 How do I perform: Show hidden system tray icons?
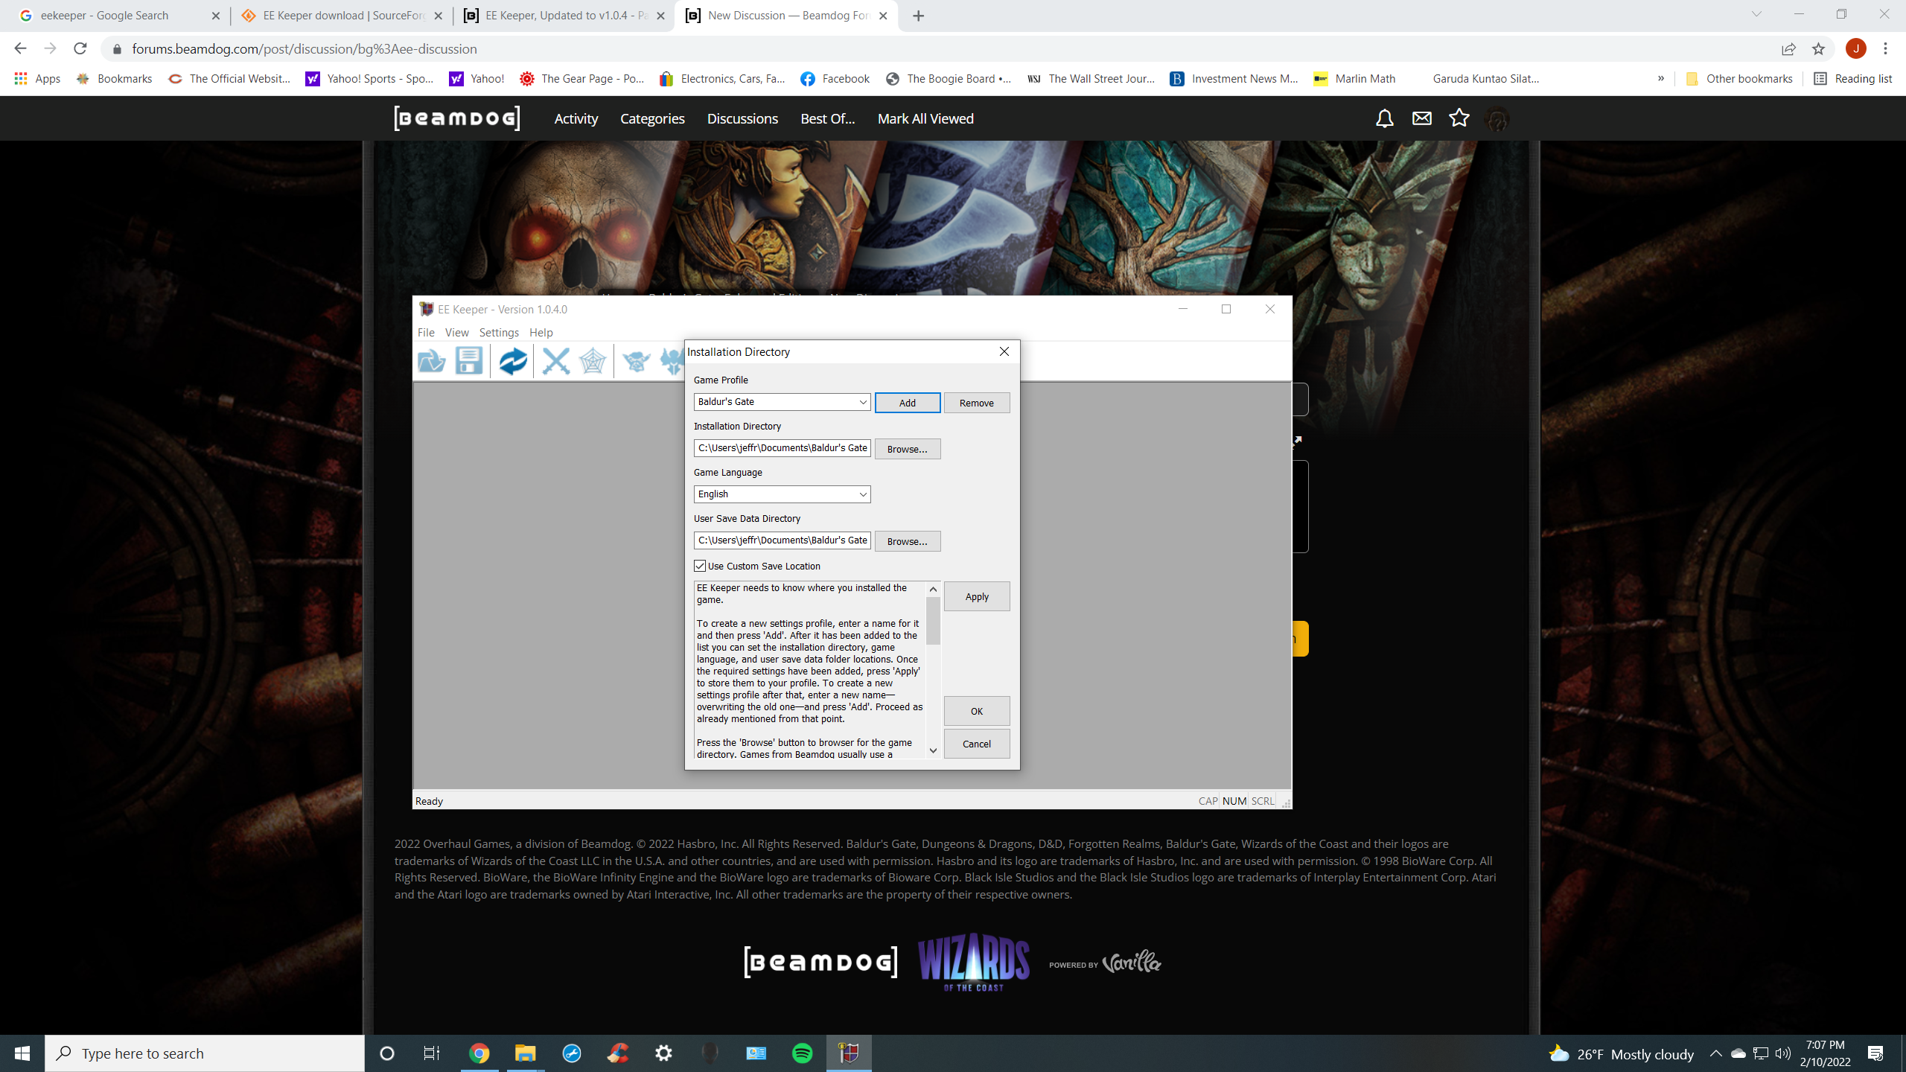(1715, 1053)
